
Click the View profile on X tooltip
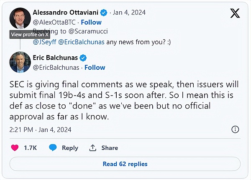coord(30,35)
